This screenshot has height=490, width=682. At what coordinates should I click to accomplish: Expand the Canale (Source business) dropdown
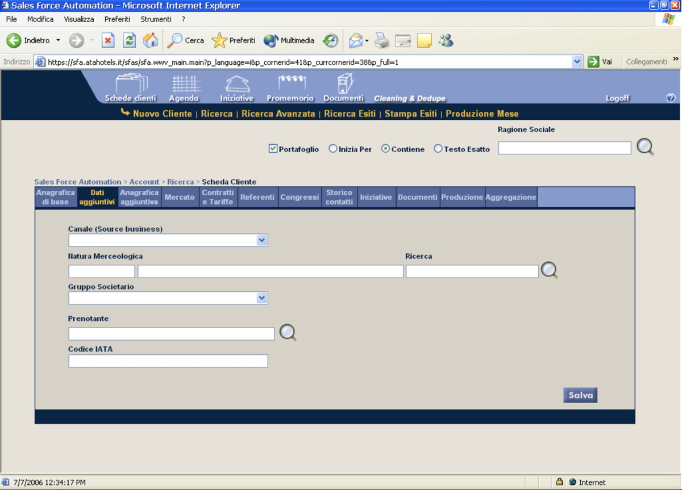pos(261,240)
